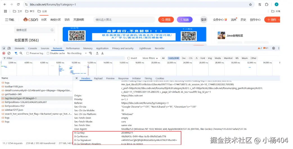Open the browser extensions puzzle icon

tap(267, 4)
